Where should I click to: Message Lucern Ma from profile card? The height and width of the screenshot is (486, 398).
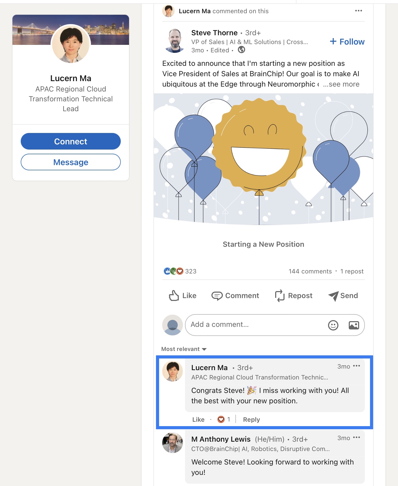[x=71, y=162]
